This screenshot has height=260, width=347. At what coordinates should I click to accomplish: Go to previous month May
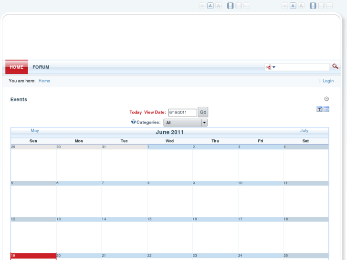coord(35,131)
